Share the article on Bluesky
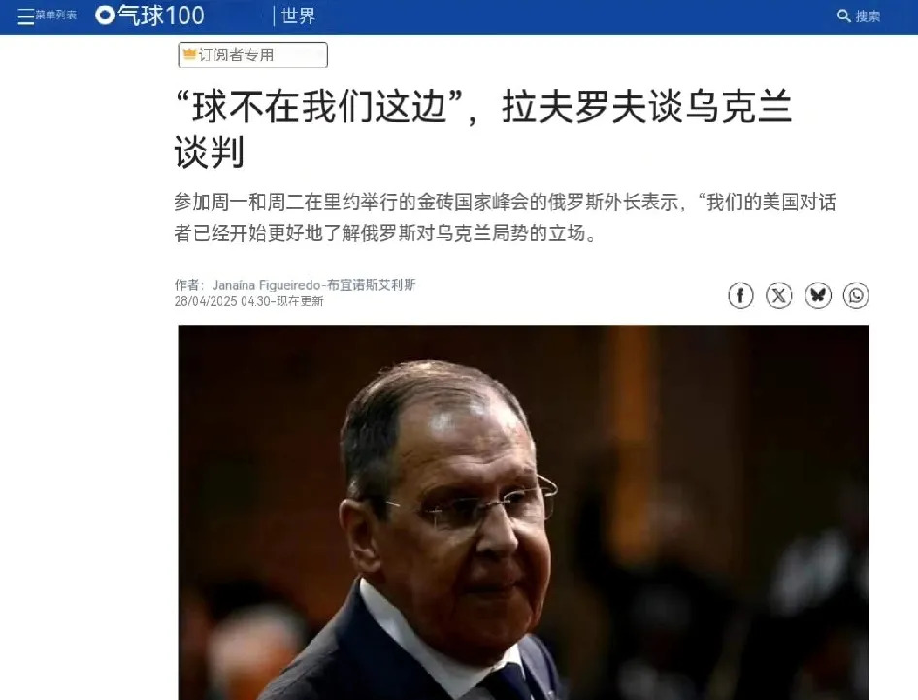 tap(818, 295)
